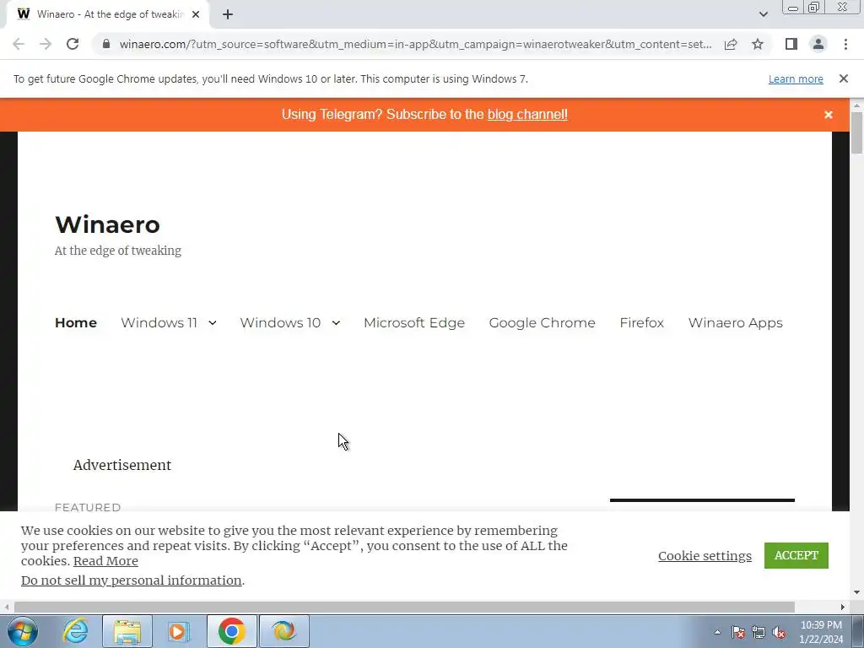Click the Read More cookie link
Image resolution: width=864 pixels, height=648 pixels.
click(105, 561)
